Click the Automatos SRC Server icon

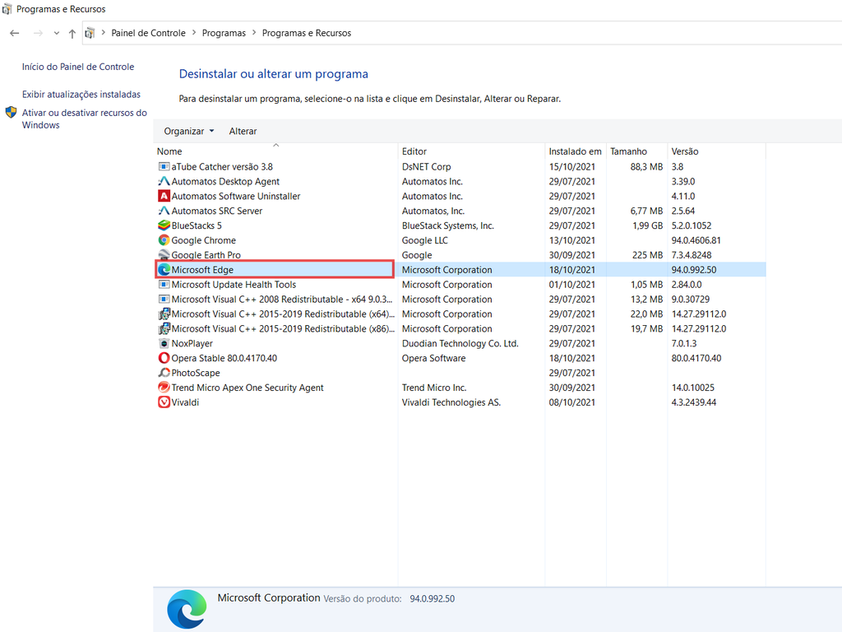click(164, 211)
